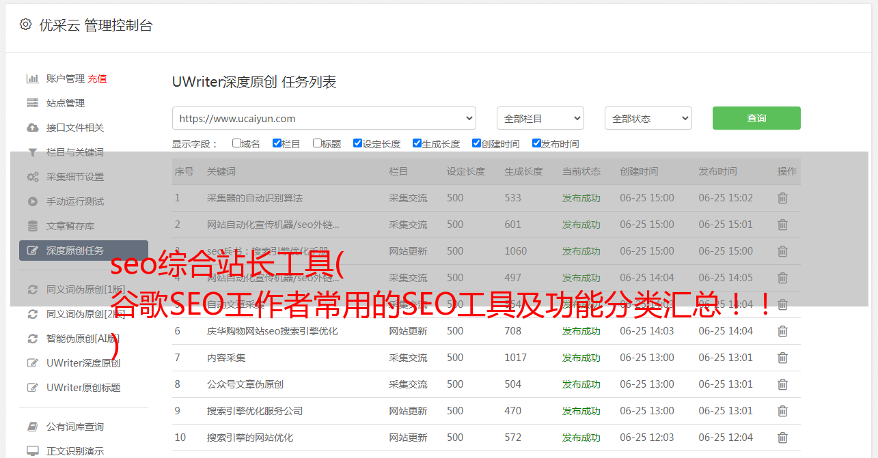878x458 pixels.
Task: Open the site URL dropdown
Action: (324, 118)
